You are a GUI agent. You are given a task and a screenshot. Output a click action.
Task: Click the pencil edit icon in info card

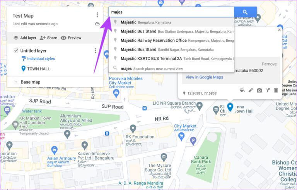[251, 90]
